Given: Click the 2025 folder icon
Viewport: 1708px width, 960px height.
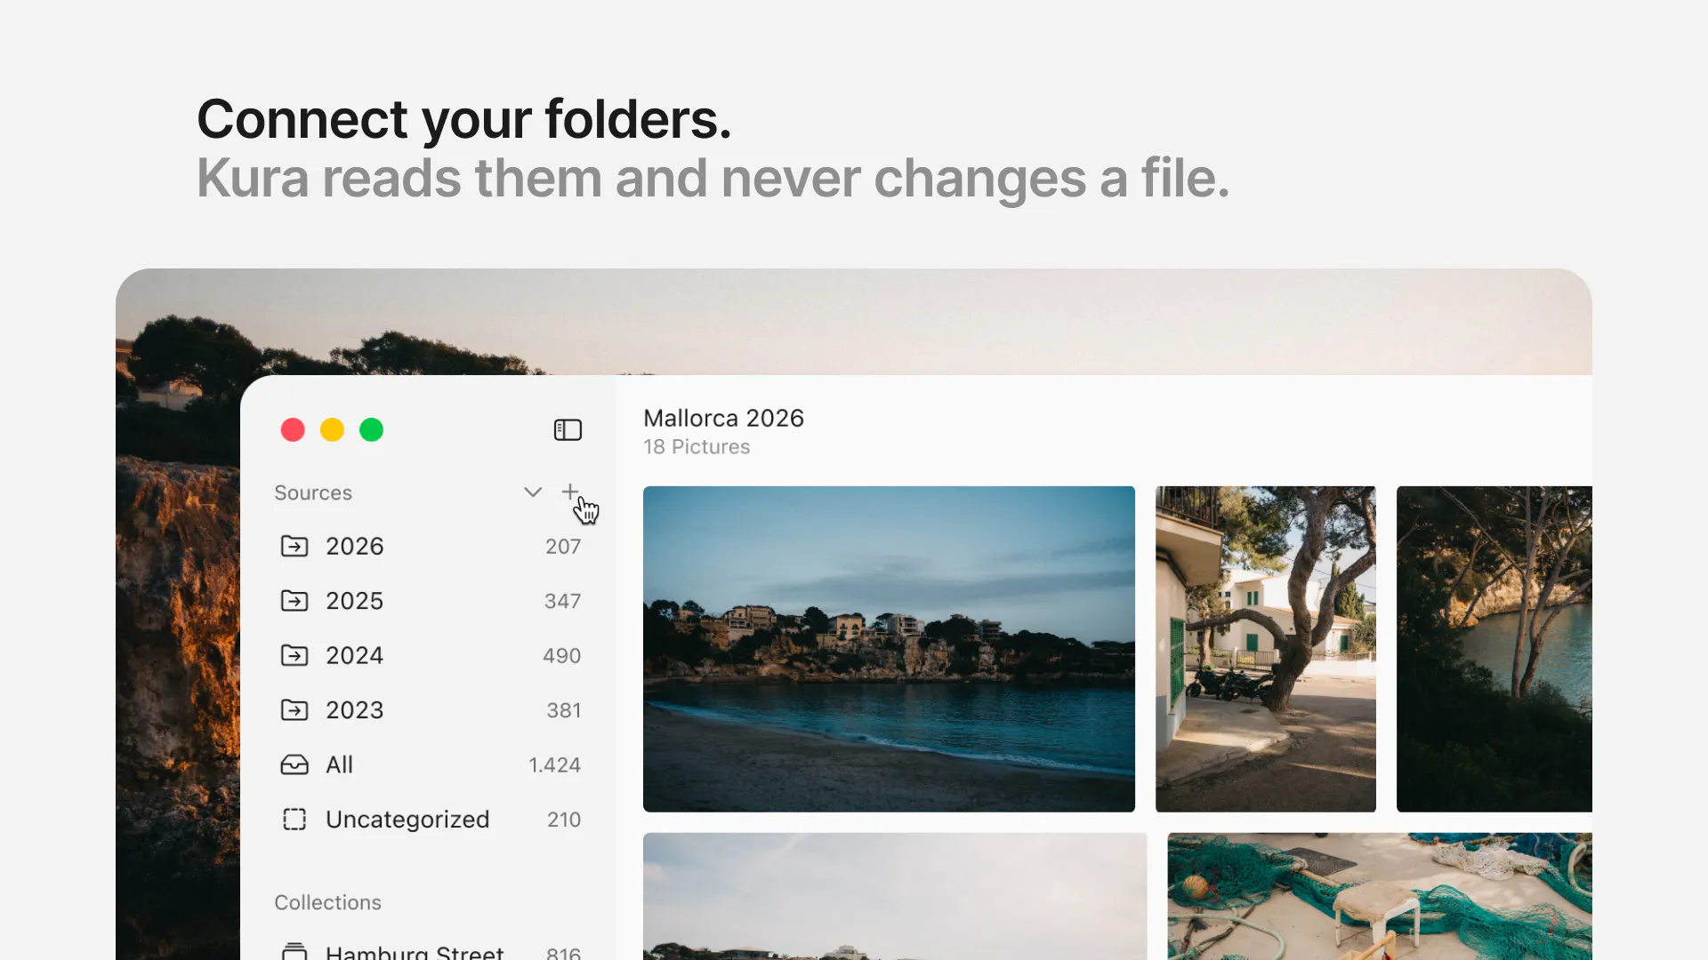Looking at the screenshot, I should [x=294, y=601].
